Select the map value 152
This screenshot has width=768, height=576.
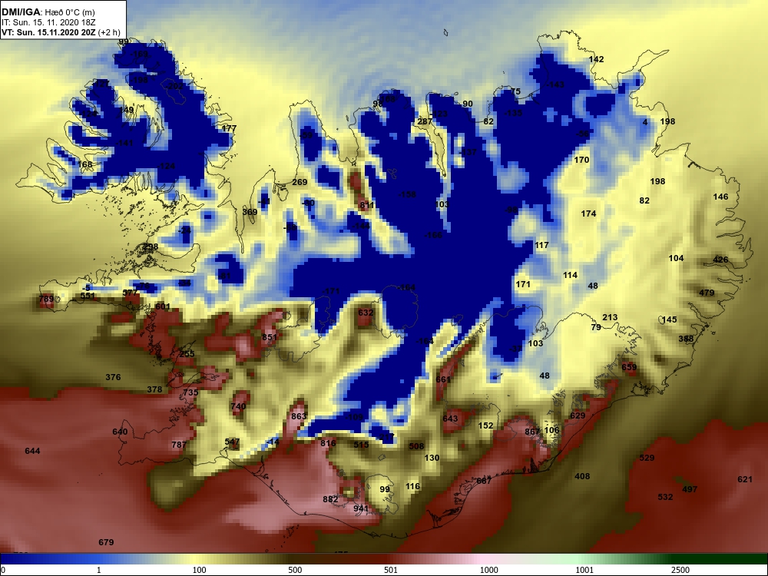pyautogui.click(x=485, y=425)
